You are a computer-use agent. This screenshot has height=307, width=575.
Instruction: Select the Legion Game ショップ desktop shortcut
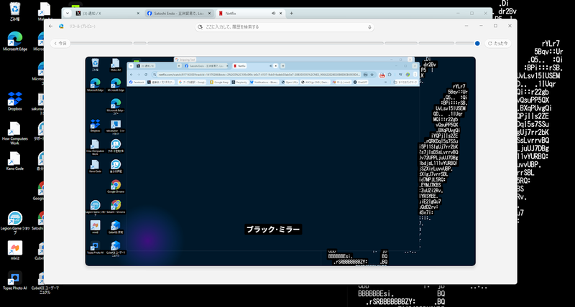15,223
